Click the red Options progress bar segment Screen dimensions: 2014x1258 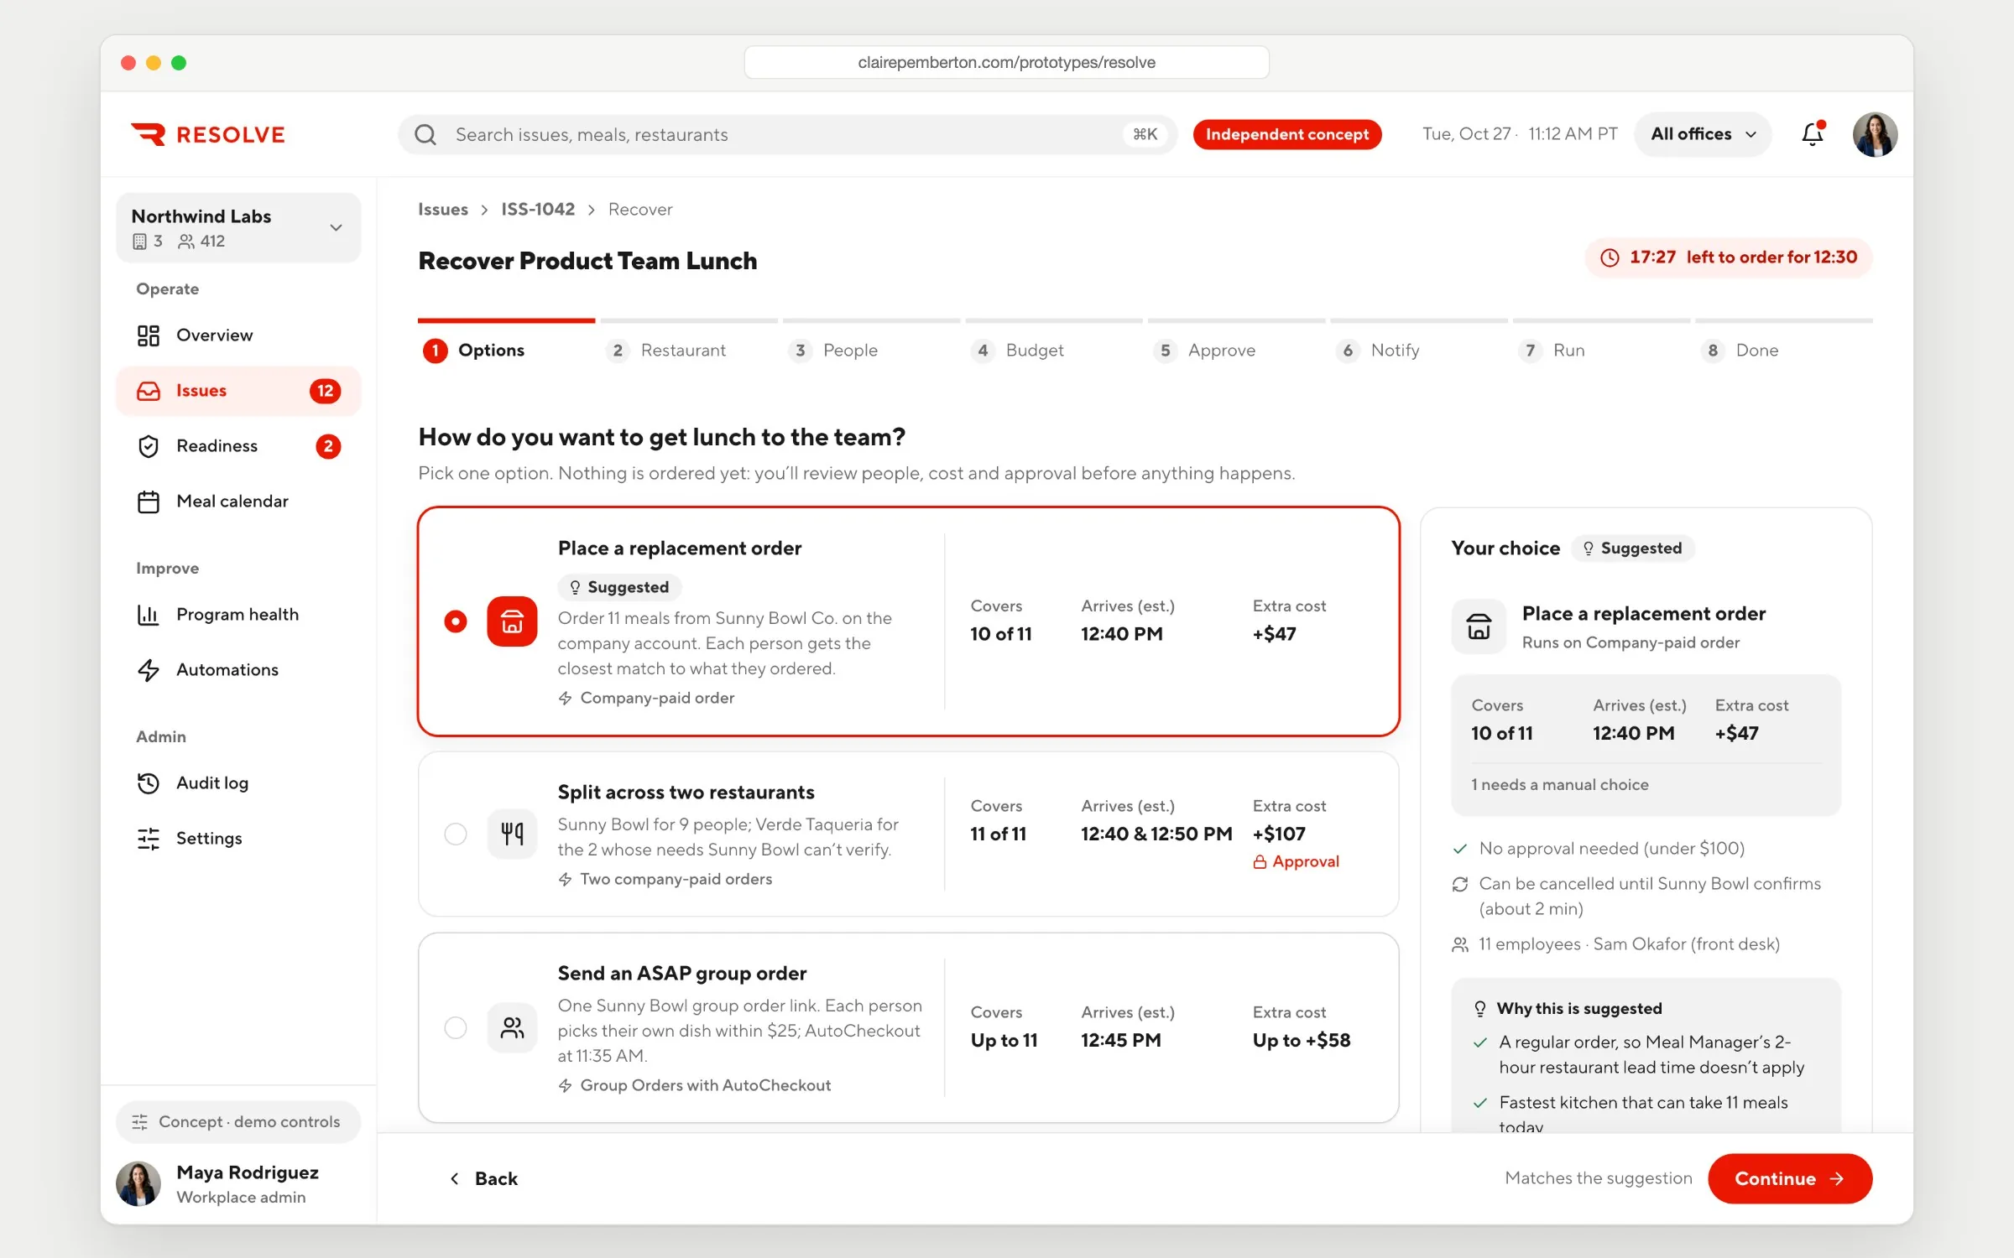point(506,320)
